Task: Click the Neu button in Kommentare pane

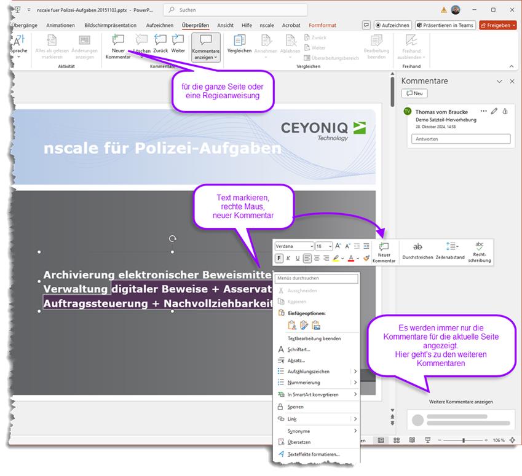Action: tap(414, 93)
